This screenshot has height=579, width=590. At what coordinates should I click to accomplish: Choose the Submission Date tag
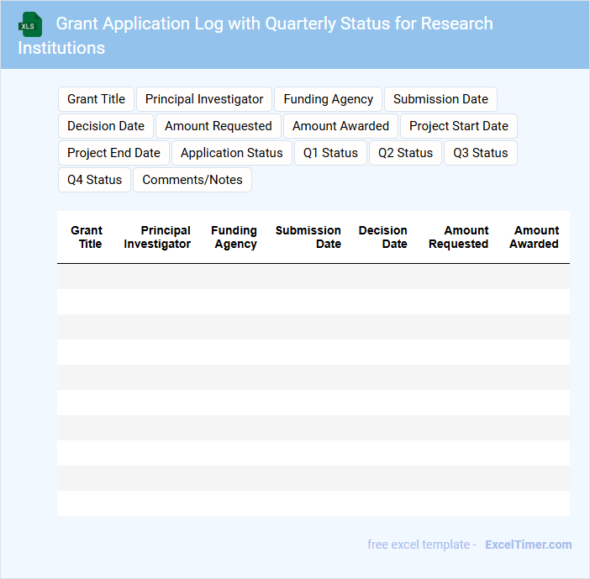coord(440,99)
